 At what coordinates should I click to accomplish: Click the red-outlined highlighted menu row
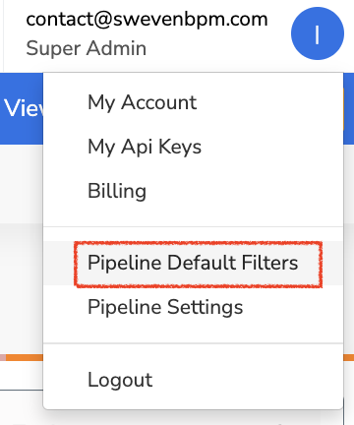click(x=198, y=265)
